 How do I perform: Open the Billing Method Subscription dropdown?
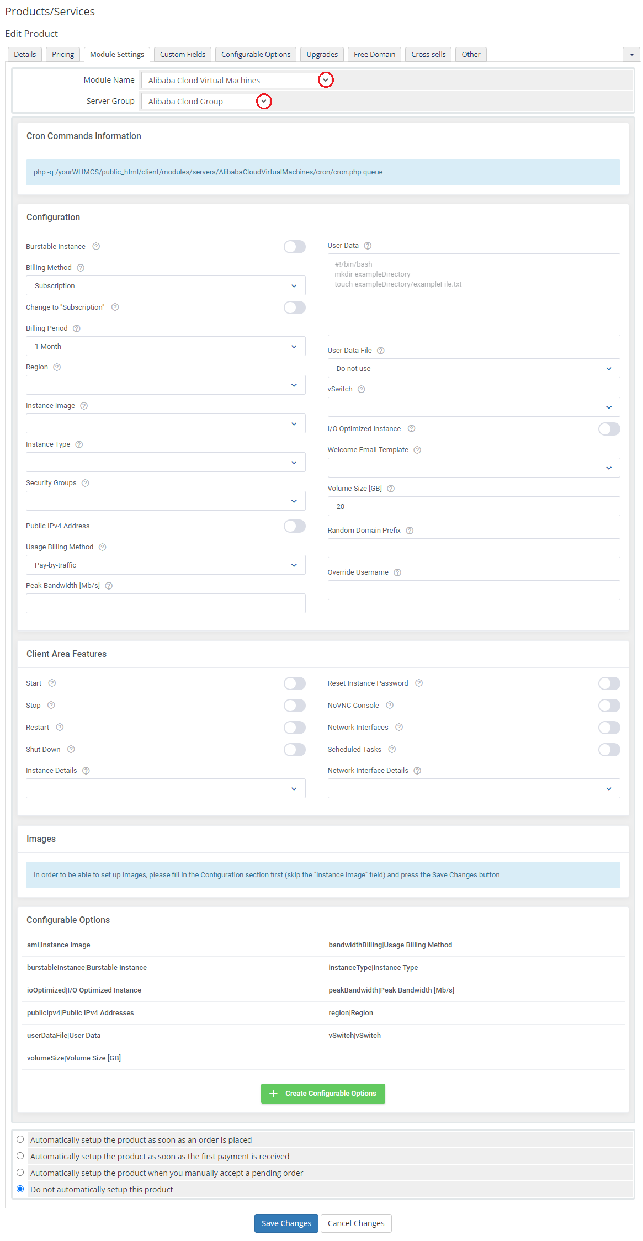[166, 285]
